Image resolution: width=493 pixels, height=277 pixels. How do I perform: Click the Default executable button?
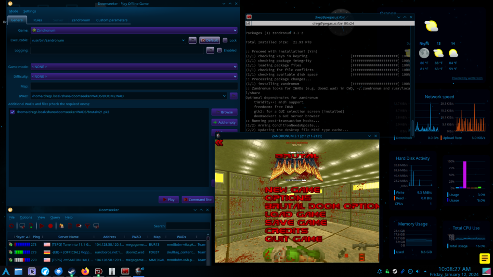coord(210,40)
